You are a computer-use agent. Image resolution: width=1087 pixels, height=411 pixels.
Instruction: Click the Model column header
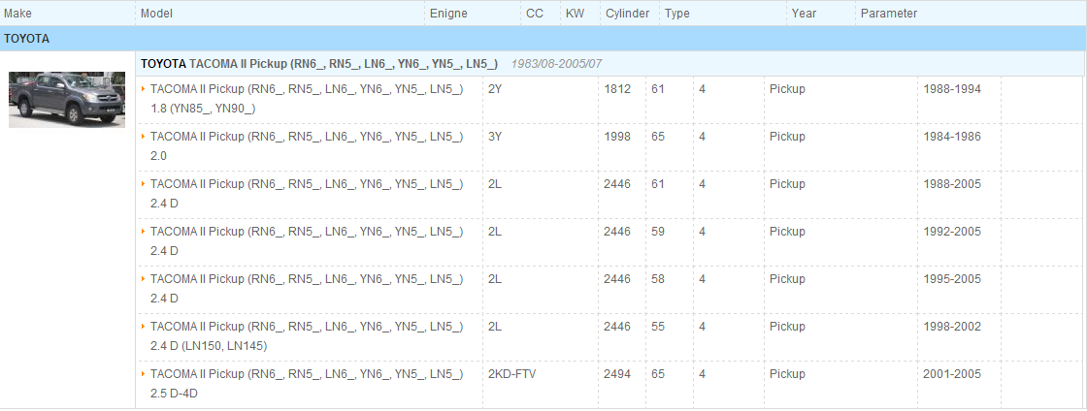pos(156,14)
